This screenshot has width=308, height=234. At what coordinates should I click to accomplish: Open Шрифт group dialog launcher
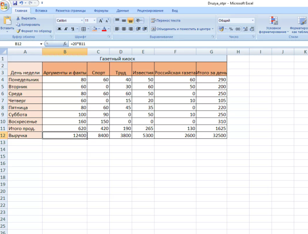(109, 37)
